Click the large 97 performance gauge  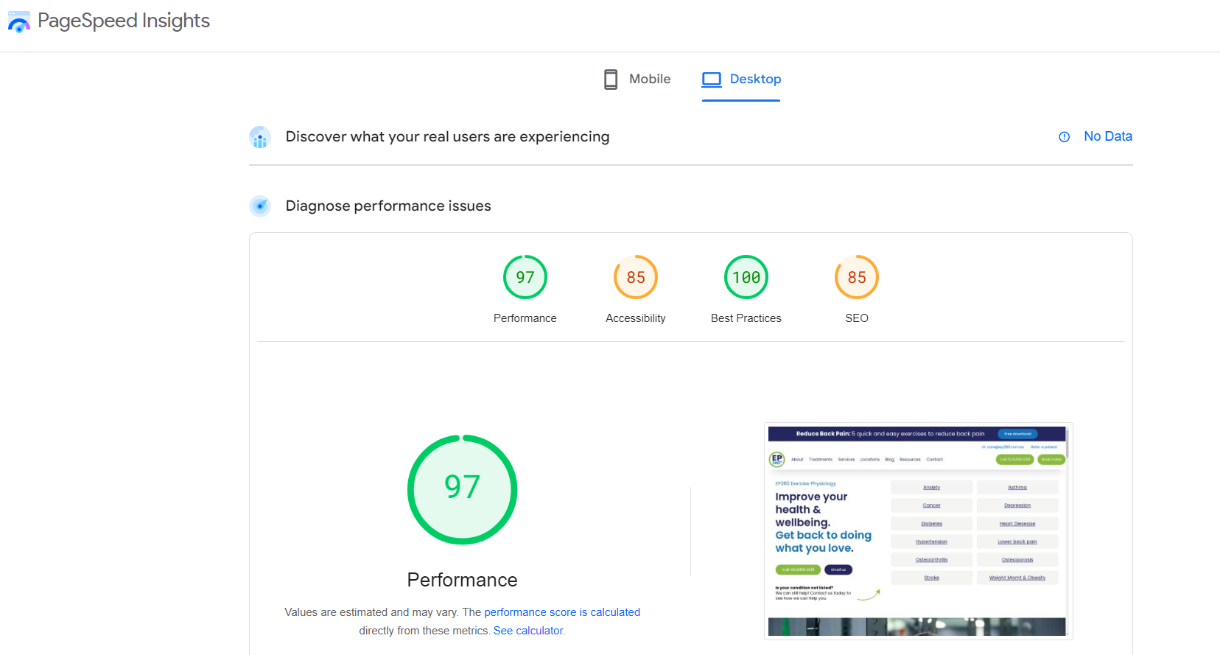[463, 489]
